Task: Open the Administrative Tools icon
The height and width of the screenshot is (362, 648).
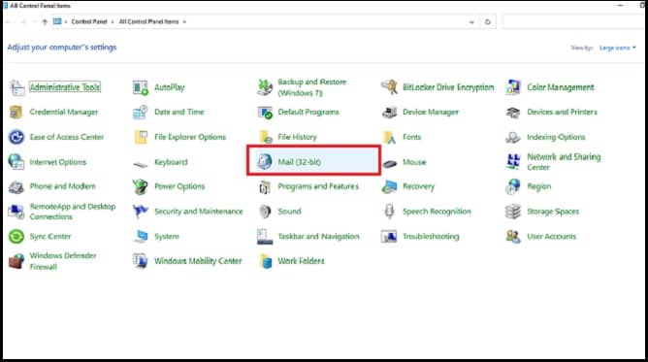Action: (16, 87)
